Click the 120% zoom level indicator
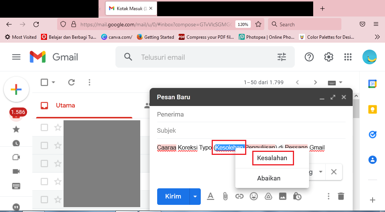The image size is (385, 212). tap(243, 24)
